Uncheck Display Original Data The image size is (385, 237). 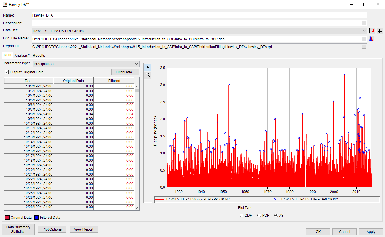6,72
